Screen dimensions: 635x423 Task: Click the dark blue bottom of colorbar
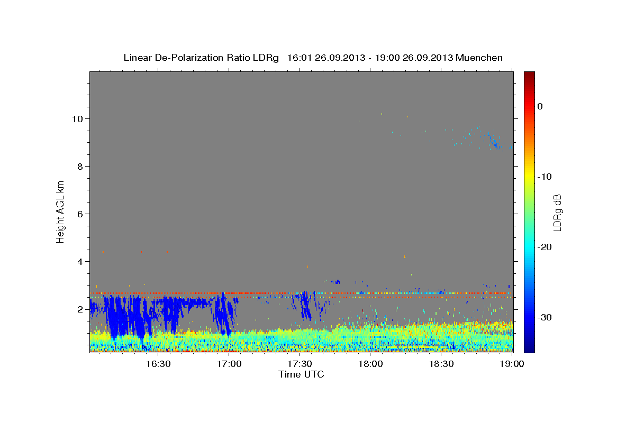pos(529,348)
